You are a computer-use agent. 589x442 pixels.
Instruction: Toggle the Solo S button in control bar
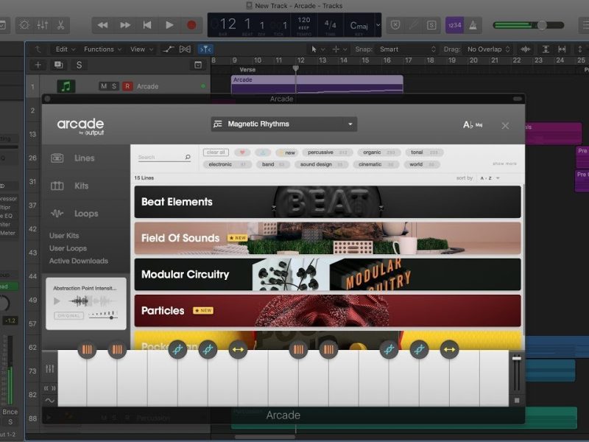(431, 25)
